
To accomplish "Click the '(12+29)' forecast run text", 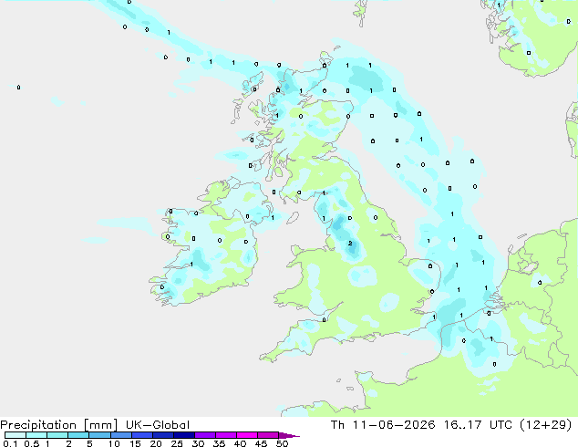I will (546, 425).
